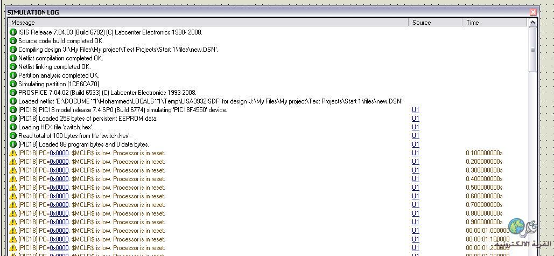Screen dimensions: 554x256
Task: Select 'Simulating partition [1CE6CA70]' text
Action: point(59,84)
